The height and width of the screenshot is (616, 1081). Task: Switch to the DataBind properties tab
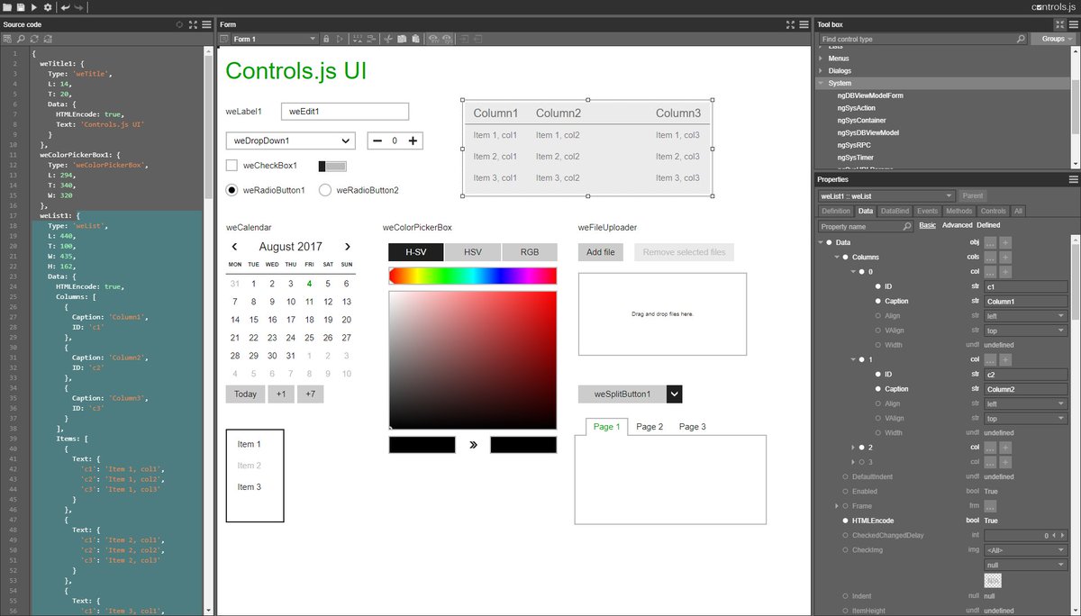click(895, 211)
